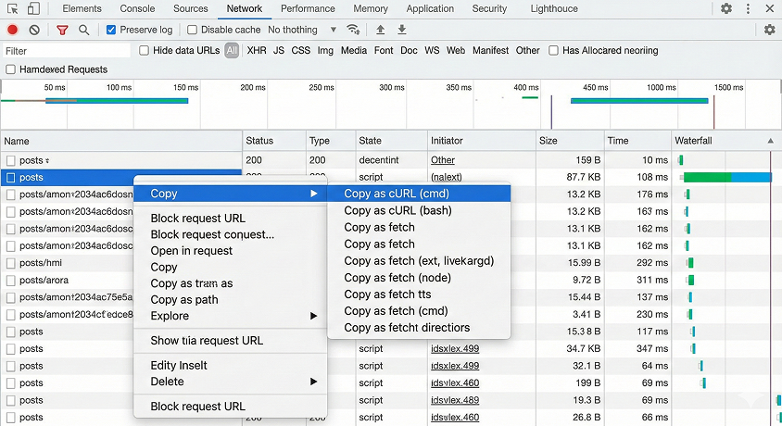Screen dimensions: 782x426
Task: Click the red record network log button
Action: [13, 30]
